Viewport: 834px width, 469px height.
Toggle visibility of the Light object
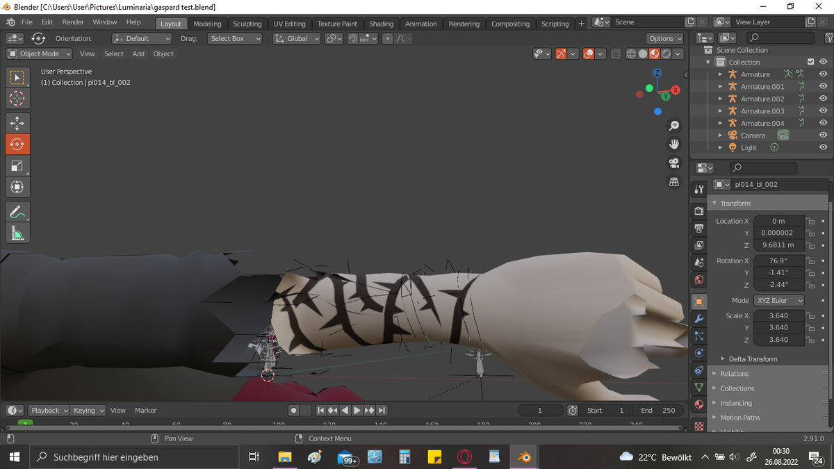point(823,147)
